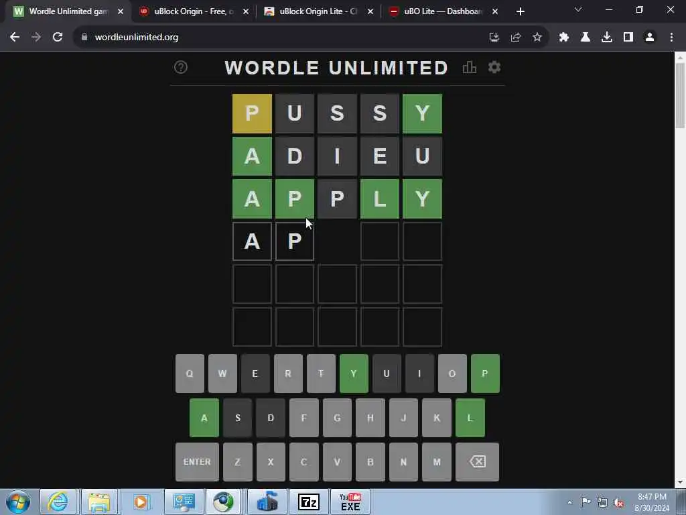This screenshot has width=686, height=515.
Task: Click the F key on the keyboard
Action: coord(304,418)
